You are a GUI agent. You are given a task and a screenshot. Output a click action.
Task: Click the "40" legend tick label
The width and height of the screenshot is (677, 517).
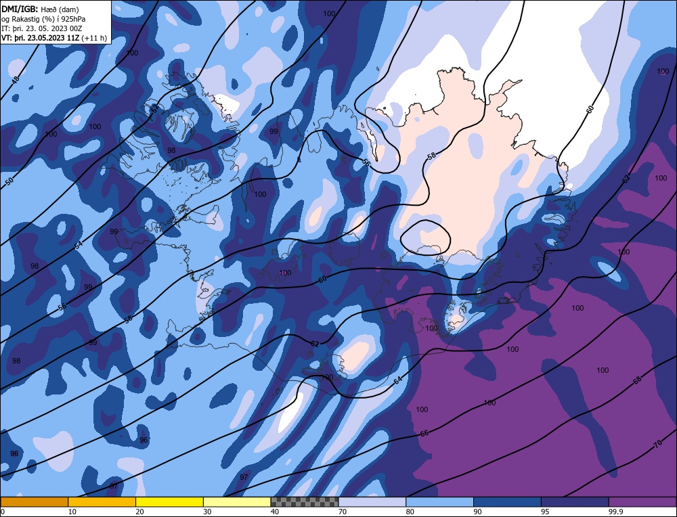(275, 512)
